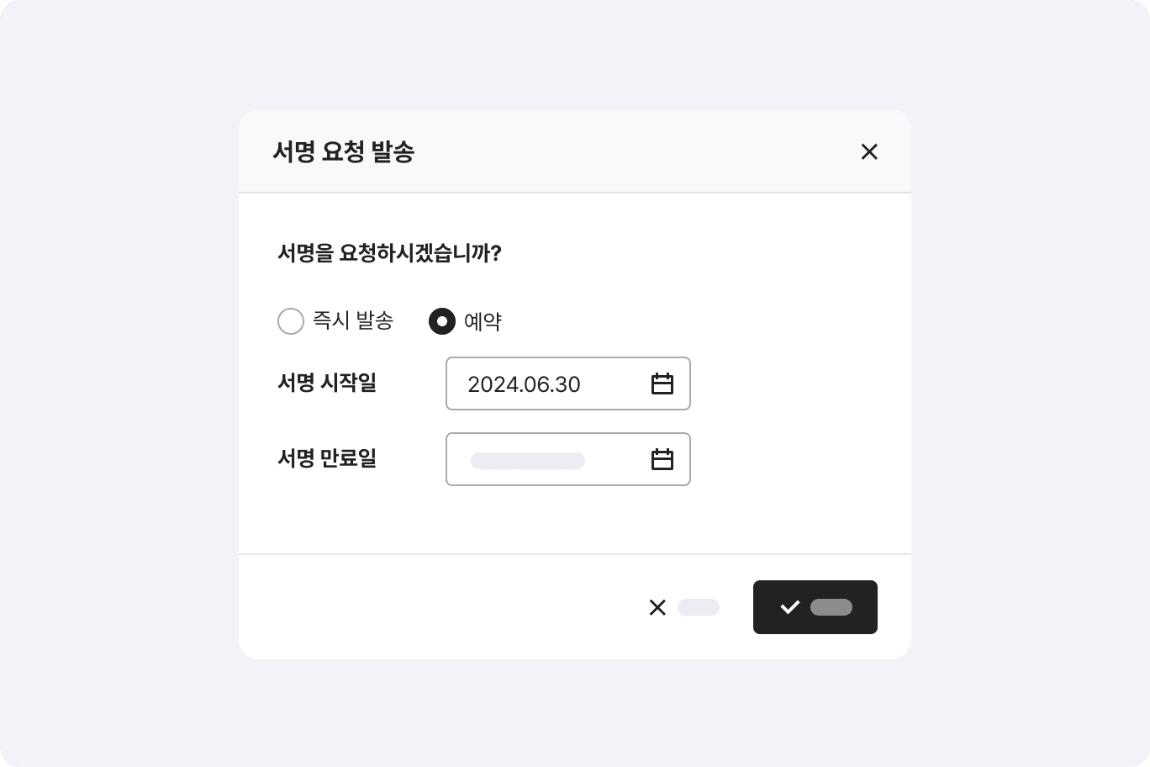Click the placeholder bar in the 만료일 field
The height and width of the screenshot is (767, 1150).
[x=528, y=461]
